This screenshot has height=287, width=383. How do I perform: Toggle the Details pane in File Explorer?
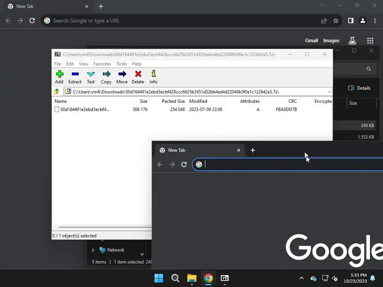pos(359,88)
